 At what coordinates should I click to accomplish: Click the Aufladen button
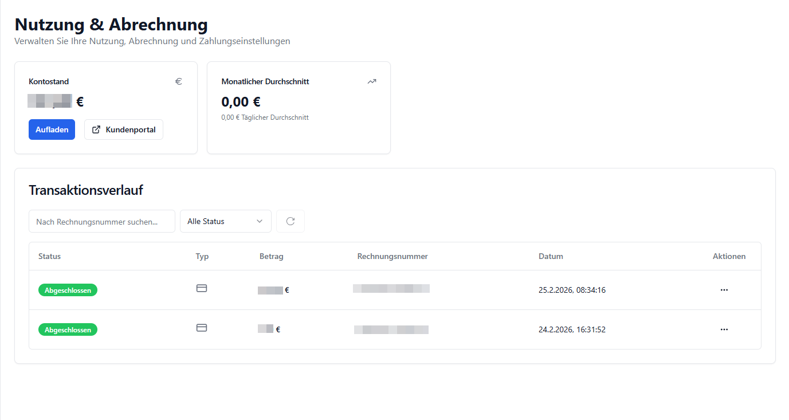[x=52, y=129]
